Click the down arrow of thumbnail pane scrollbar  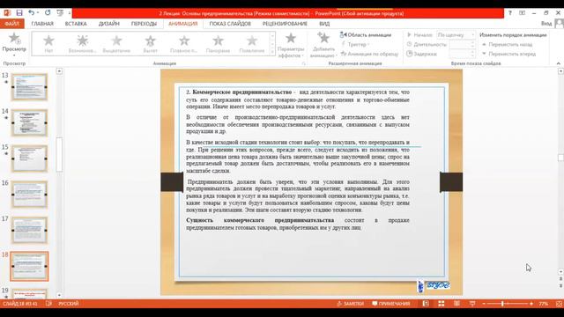59,295
